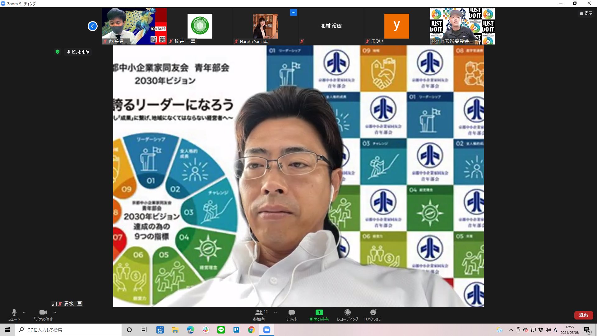Select 稲井一喜 participant thumbnail

[200, 26]
